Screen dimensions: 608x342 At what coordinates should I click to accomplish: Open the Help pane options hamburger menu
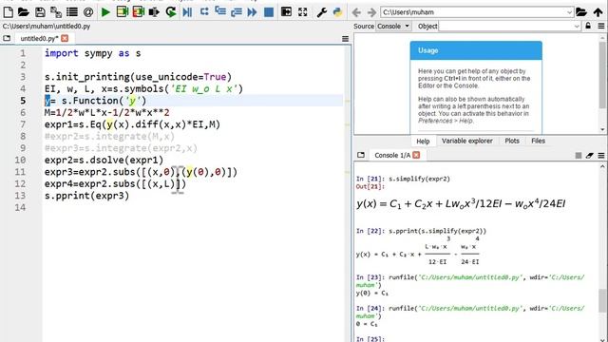click(601, 26)
